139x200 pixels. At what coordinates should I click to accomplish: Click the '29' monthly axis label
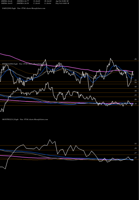point(136,148)
